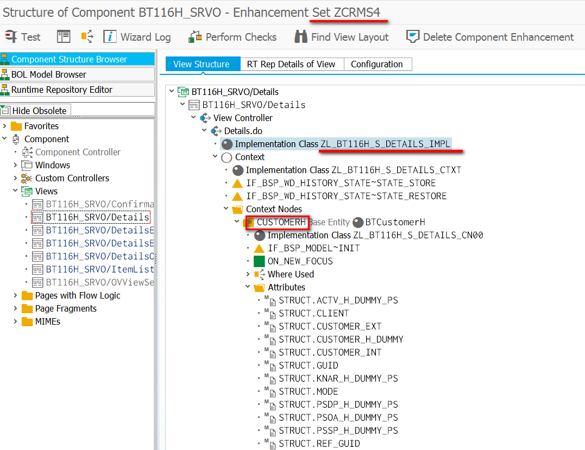Click the Hide Obsolete button
This screenshot has width=585, height=450.
click(x=35, y=111)
